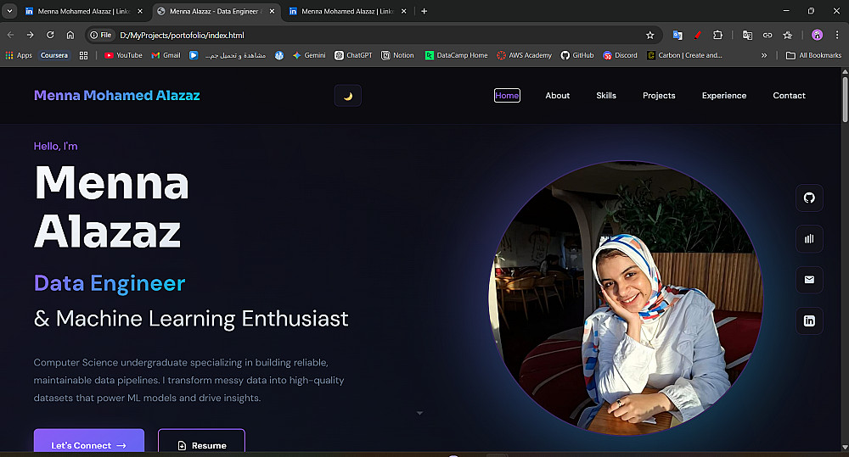849x457 pixels.
Task: Click the email envelope icon in sidebar
Action: 809,280
